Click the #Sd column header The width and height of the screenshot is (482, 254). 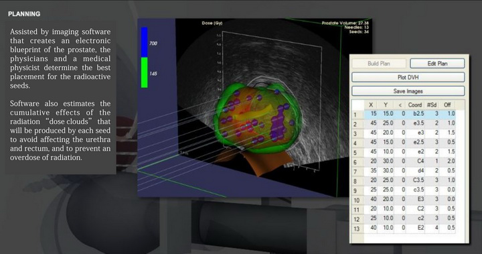point(432,105)
